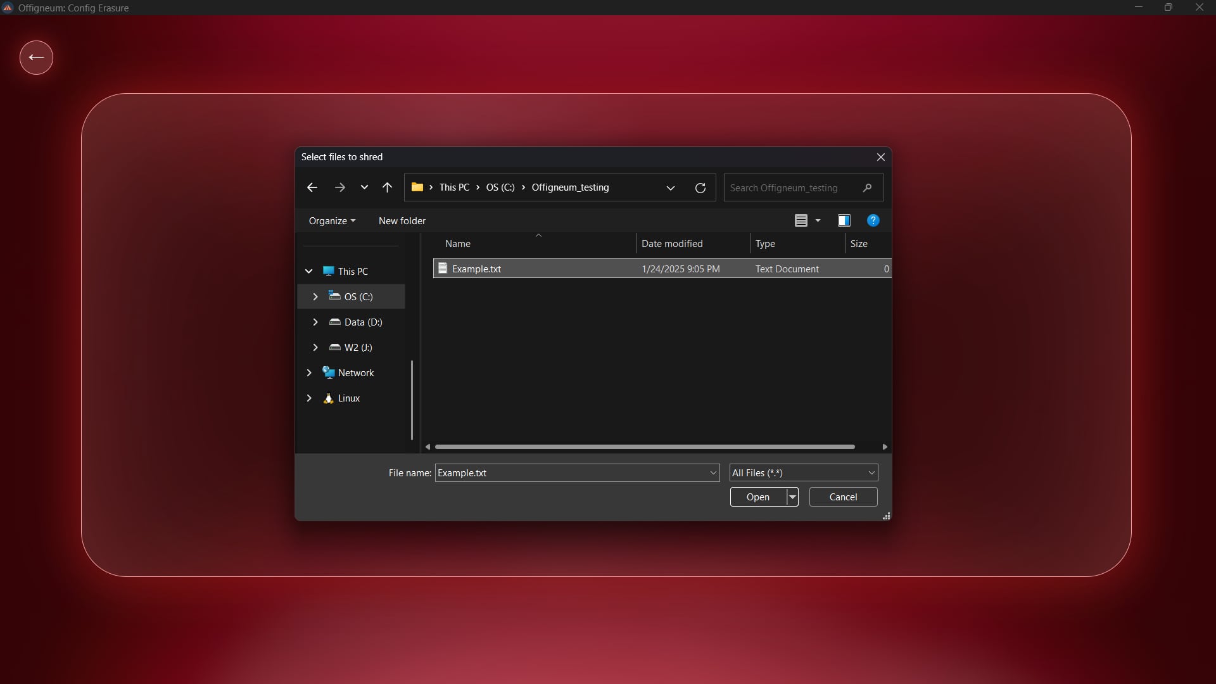Open dialog help
This screenshot has height=684, width=1216.
pyautogui.click(x=873, y=220)
